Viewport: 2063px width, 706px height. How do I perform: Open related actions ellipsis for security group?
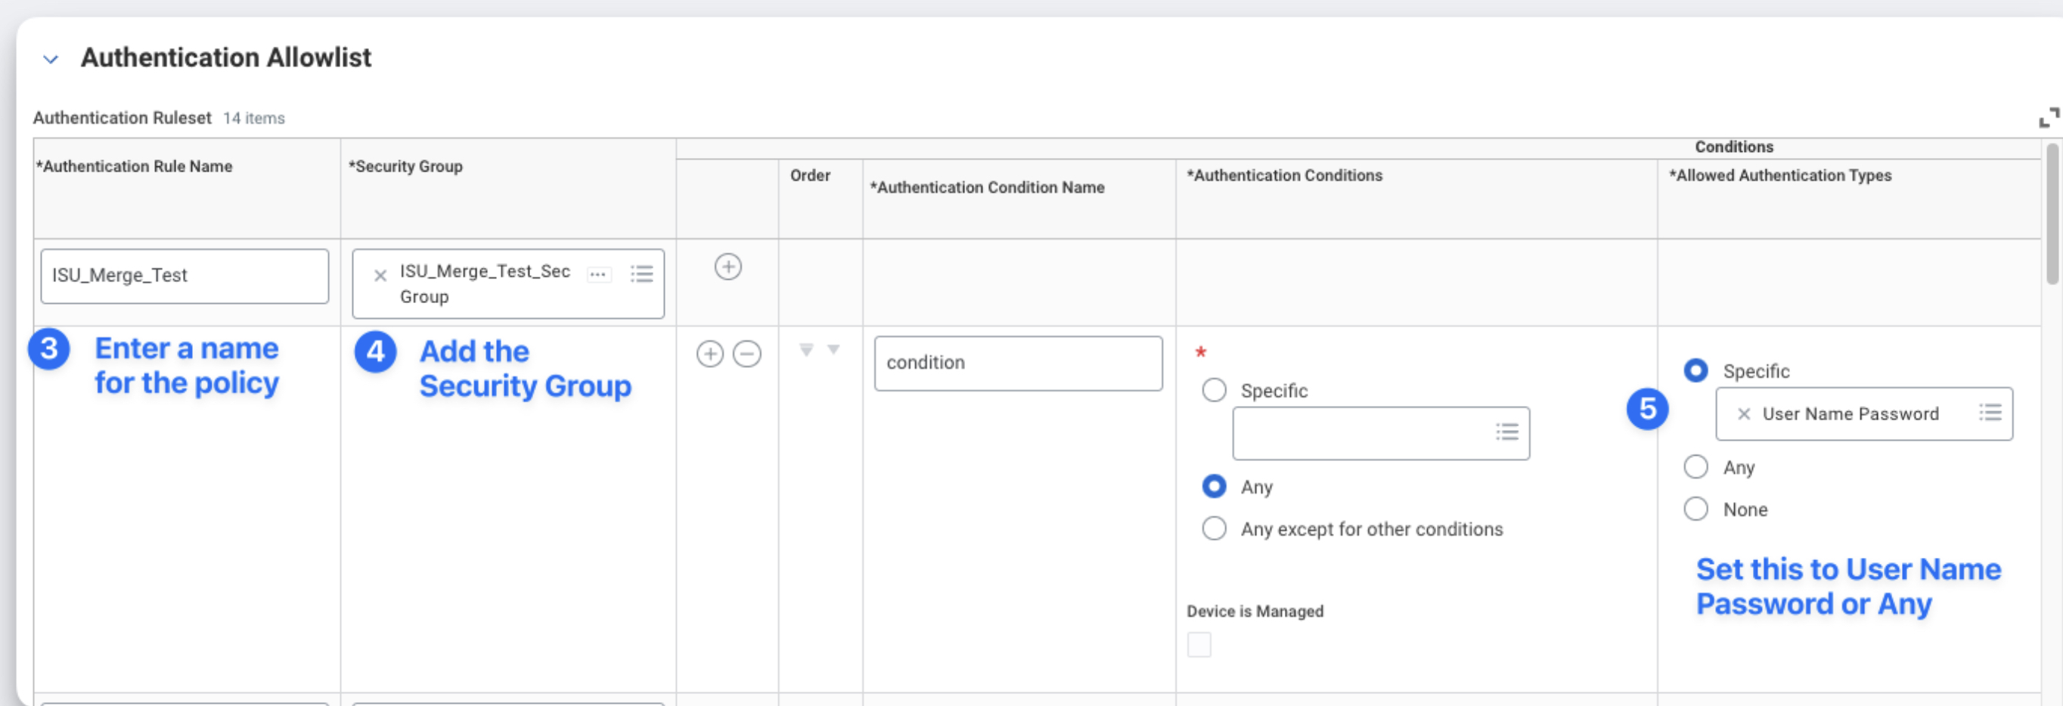coord(598,274)
